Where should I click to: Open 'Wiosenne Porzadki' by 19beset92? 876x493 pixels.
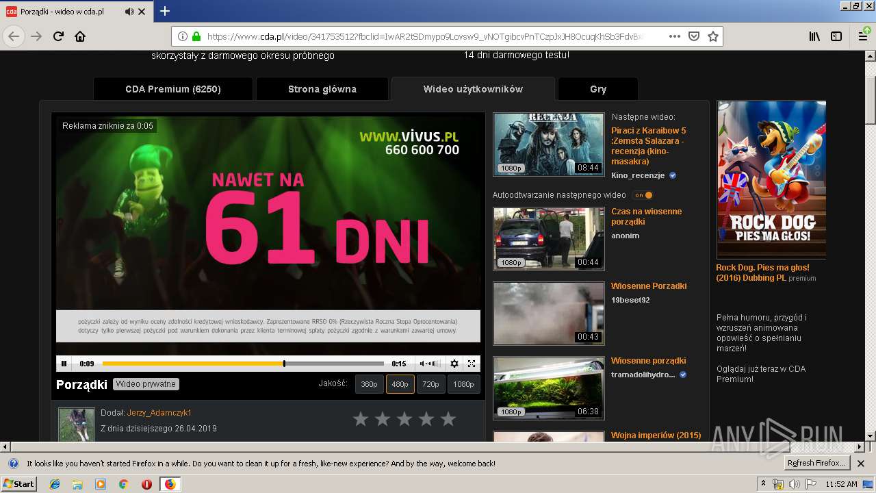(x=649, y=286)
